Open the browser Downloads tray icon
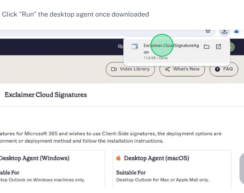This screenshot has height=193, width=244. [x=224, y=31]
